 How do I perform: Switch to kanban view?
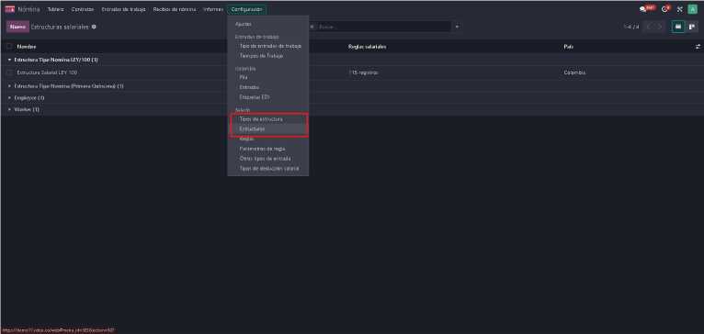[x=692, y=27]
